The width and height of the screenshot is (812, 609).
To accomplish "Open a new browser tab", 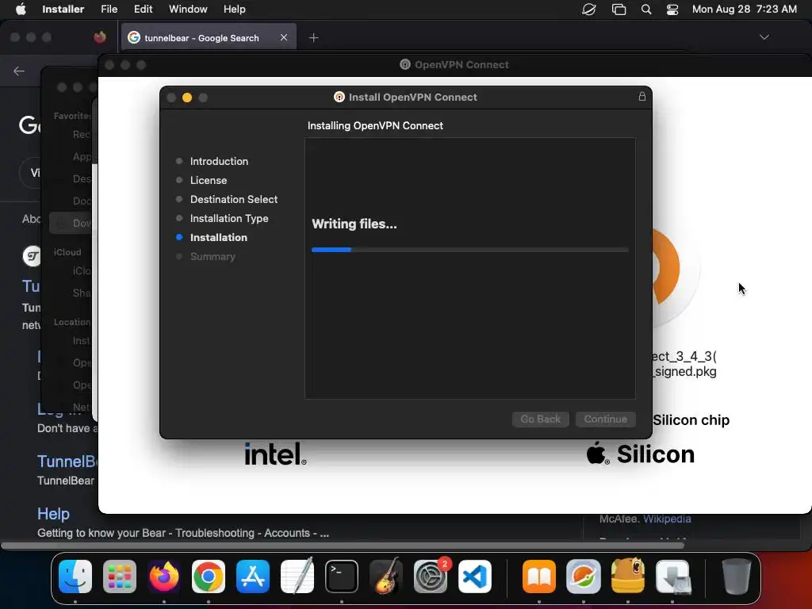I will click(313, 37).
